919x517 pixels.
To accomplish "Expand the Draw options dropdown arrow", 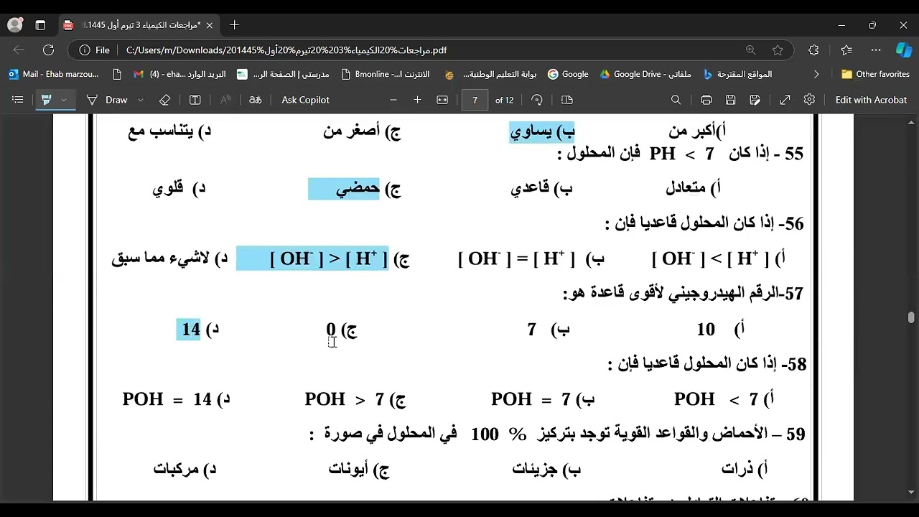I will (141, 100).
